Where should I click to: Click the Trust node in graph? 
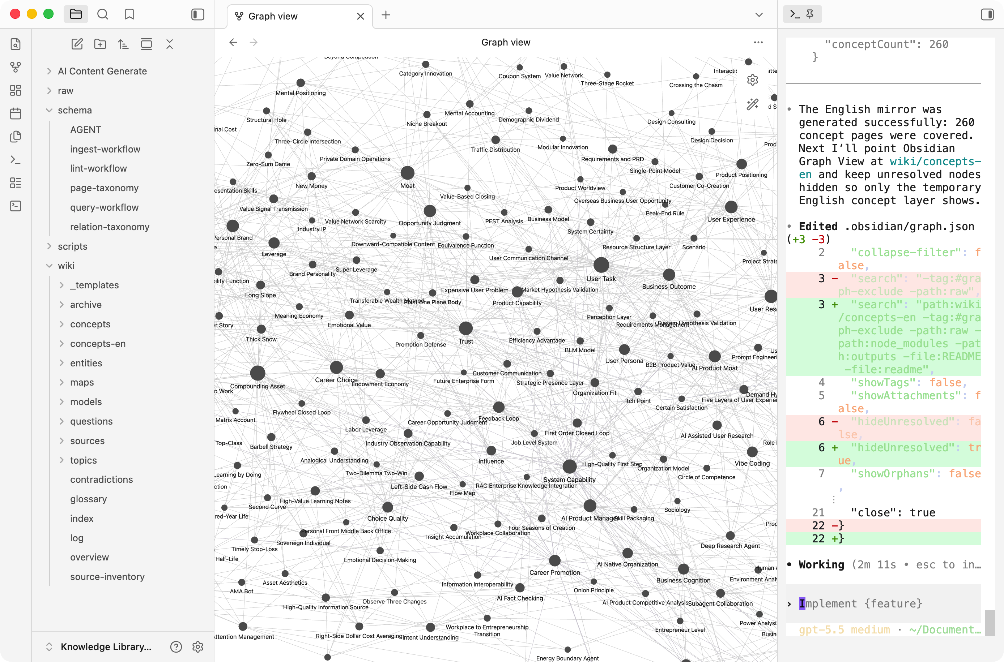(x=466, y=328)
